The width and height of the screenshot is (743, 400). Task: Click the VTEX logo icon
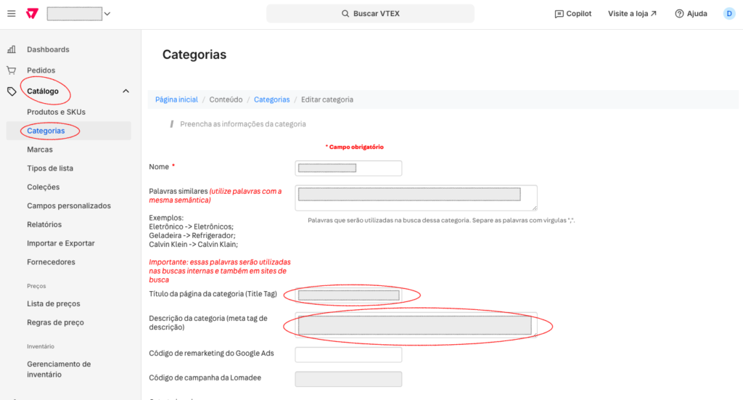32,14
